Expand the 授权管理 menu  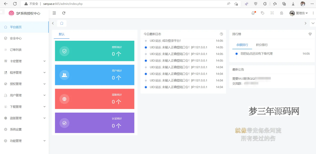(24, 84)
